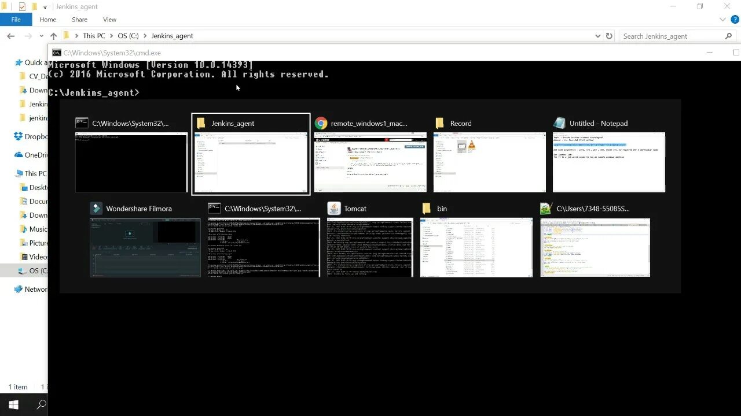This screenshot has height=416, width=741.
Task: Click the Tomcat Java icon
Action: click(333, 209)
